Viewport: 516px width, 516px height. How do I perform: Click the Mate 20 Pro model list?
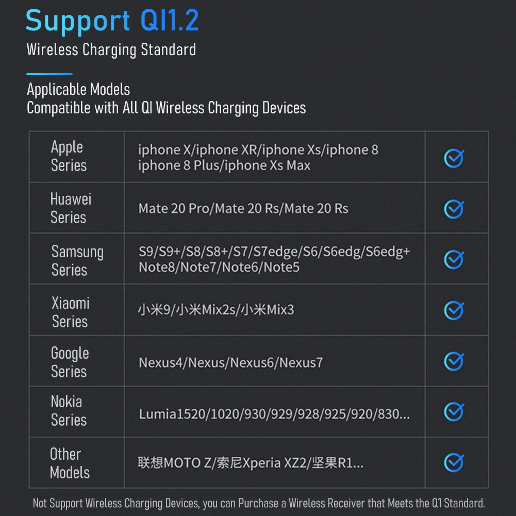tap(243, 209)
